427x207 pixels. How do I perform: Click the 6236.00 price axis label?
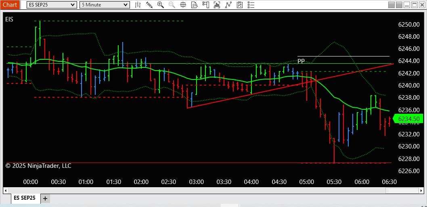pos(409,110)
